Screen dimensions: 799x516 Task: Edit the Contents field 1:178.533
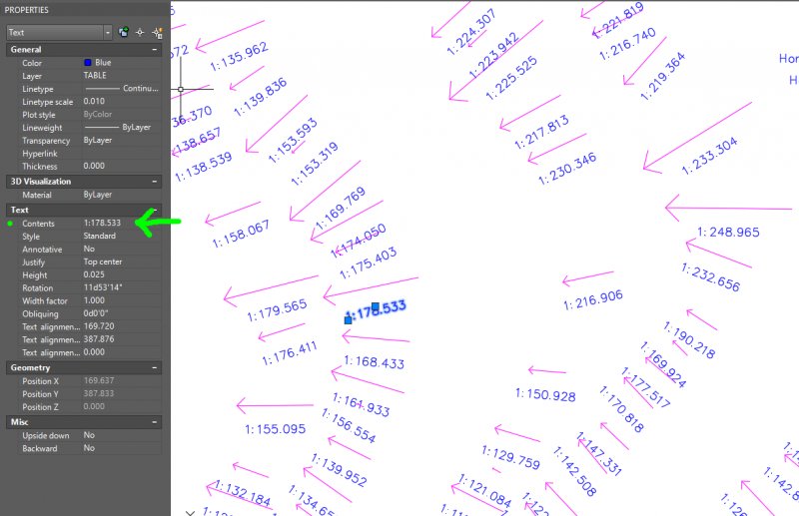coord(103,224)
